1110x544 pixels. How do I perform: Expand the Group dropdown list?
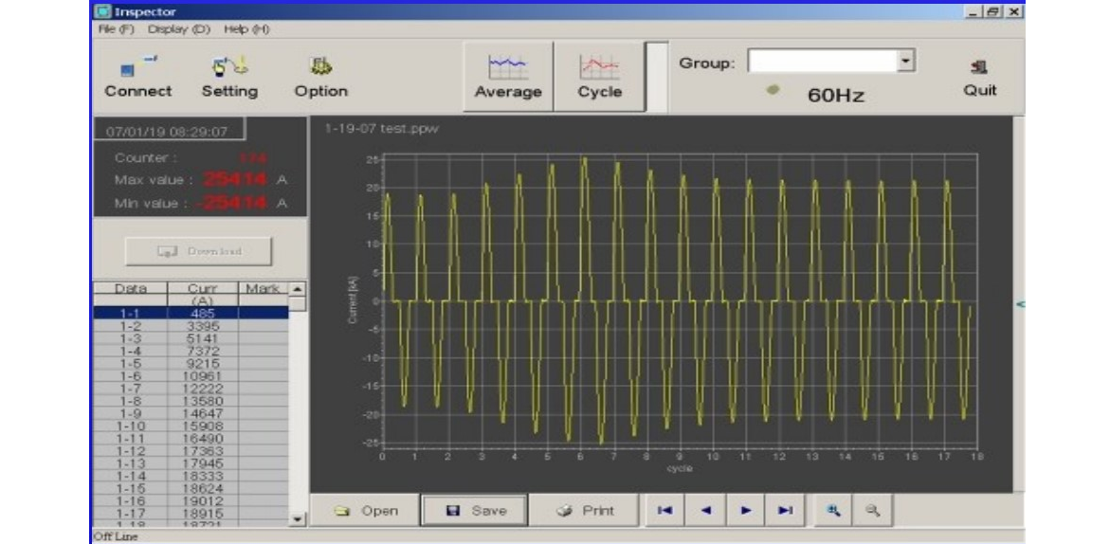click(x=906, y=62)
